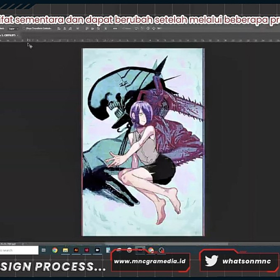Open Adobe Bridge from the taskbar

(x=98, y=250)
